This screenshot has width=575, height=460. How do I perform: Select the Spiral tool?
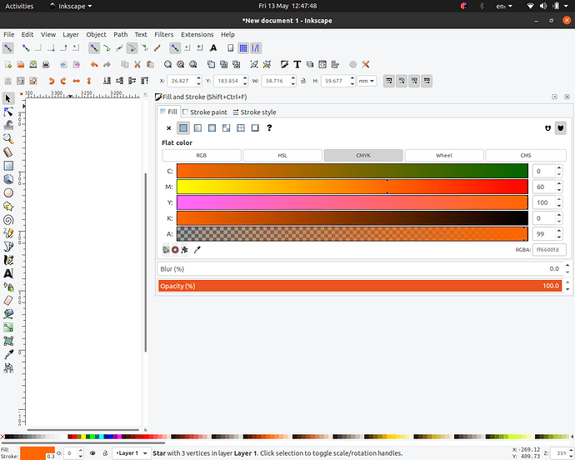pyautogui.click(x=8, y=220)
